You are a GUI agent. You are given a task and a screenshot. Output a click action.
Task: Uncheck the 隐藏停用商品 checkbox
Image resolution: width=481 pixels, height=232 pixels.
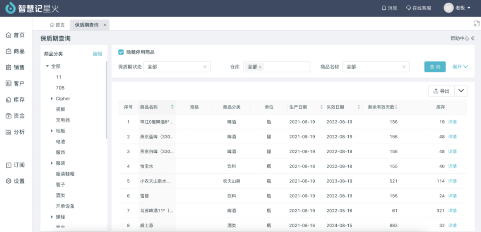tap(121, 52)
